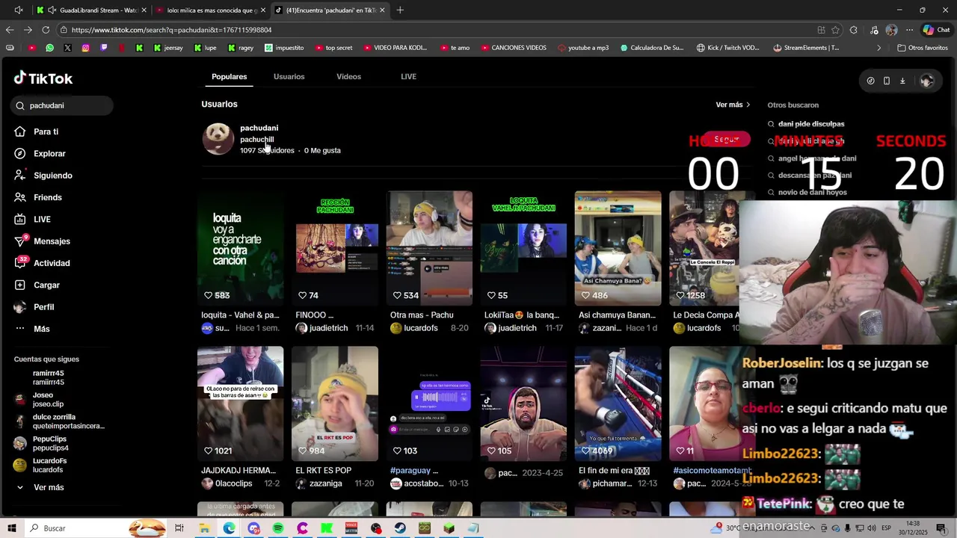Viewport: 957px width, 538px height.
Task: Click the TikTok header download icon
Action: coord(902,81)
